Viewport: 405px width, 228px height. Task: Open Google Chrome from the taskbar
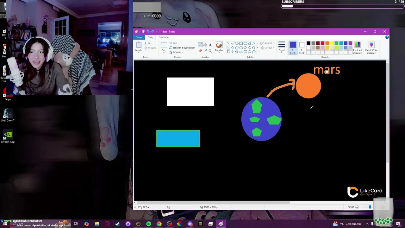[159, 224]
